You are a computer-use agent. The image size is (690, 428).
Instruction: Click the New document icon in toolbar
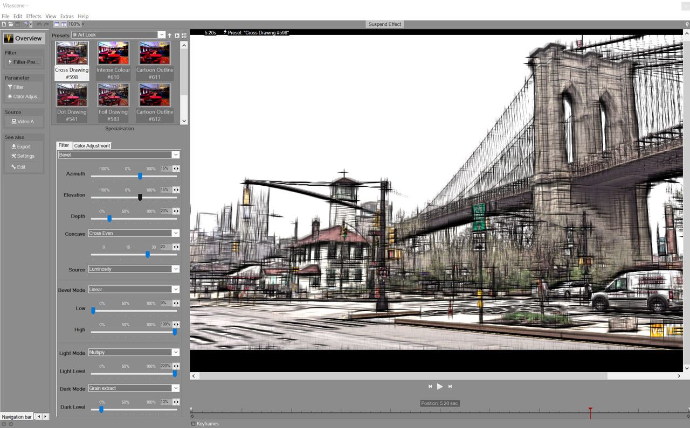click(4, 24)
